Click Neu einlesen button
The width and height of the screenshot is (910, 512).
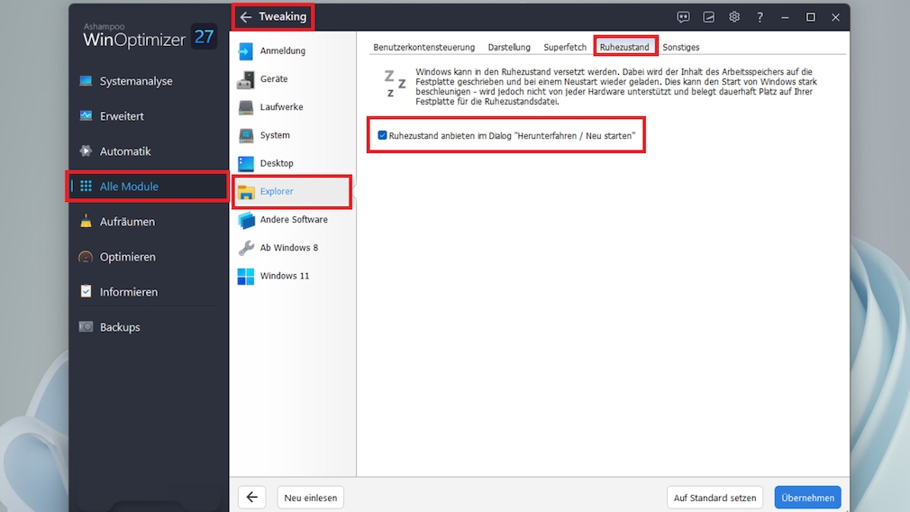pyautogui.click(x=311, y=498)
